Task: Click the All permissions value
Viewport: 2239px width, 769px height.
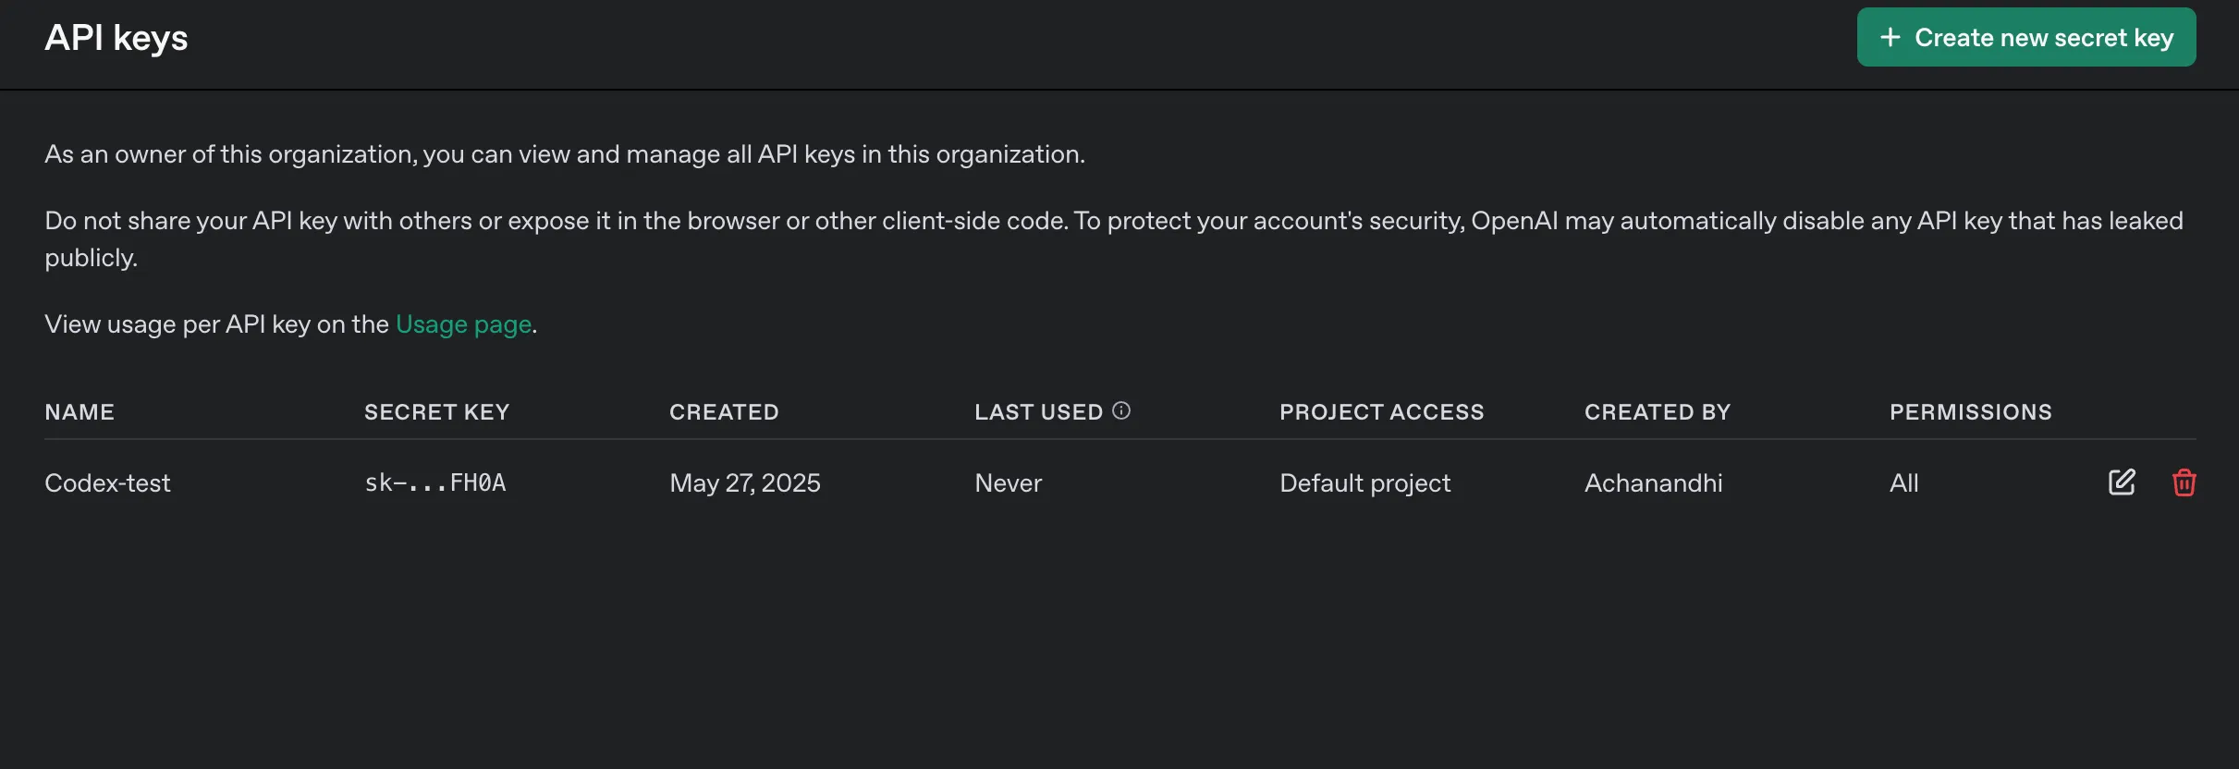Action: point(1903,483)
